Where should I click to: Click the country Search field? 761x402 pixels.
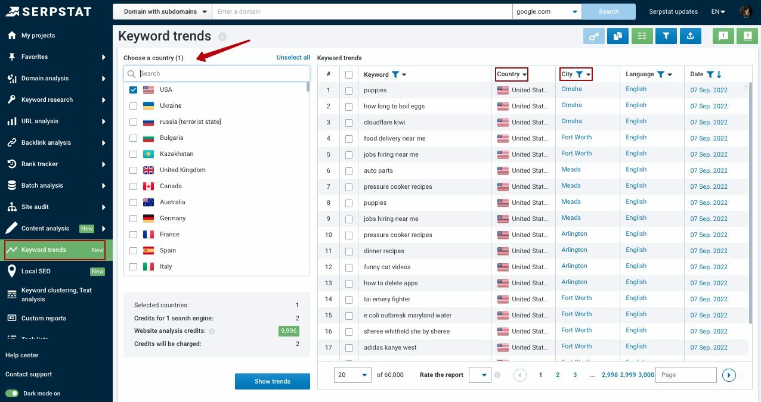coord(216,74)
